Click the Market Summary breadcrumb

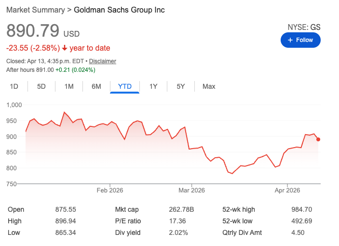(35, 10)
